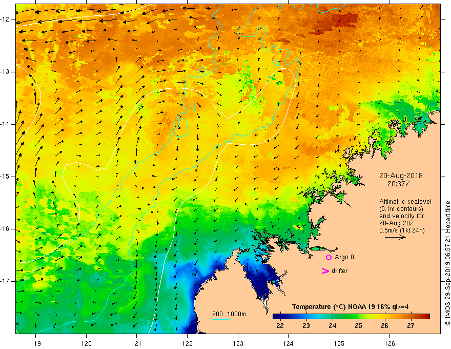This screenshot has width=451, height=349.
Task: Click the 'Argo 0' legend label
Action: click(344, 257)
